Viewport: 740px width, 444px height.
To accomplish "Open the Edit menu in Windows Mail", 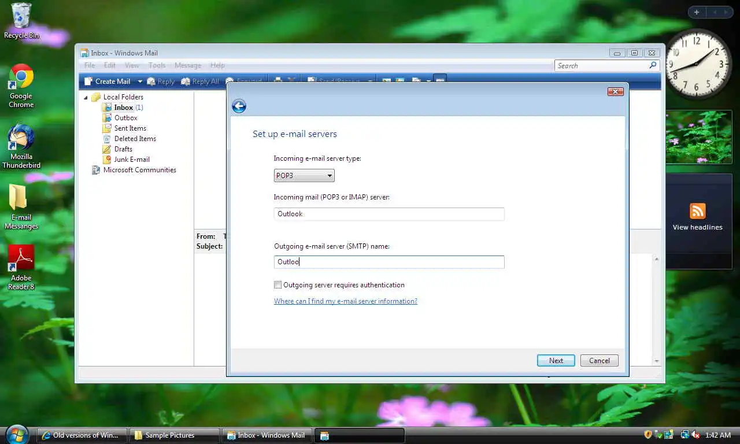I will tap(110, 65).
